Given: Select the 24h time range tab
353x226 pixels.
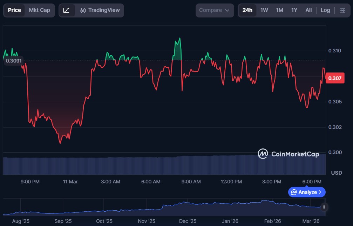Looking at the screenshot, I should click(247, 10).
